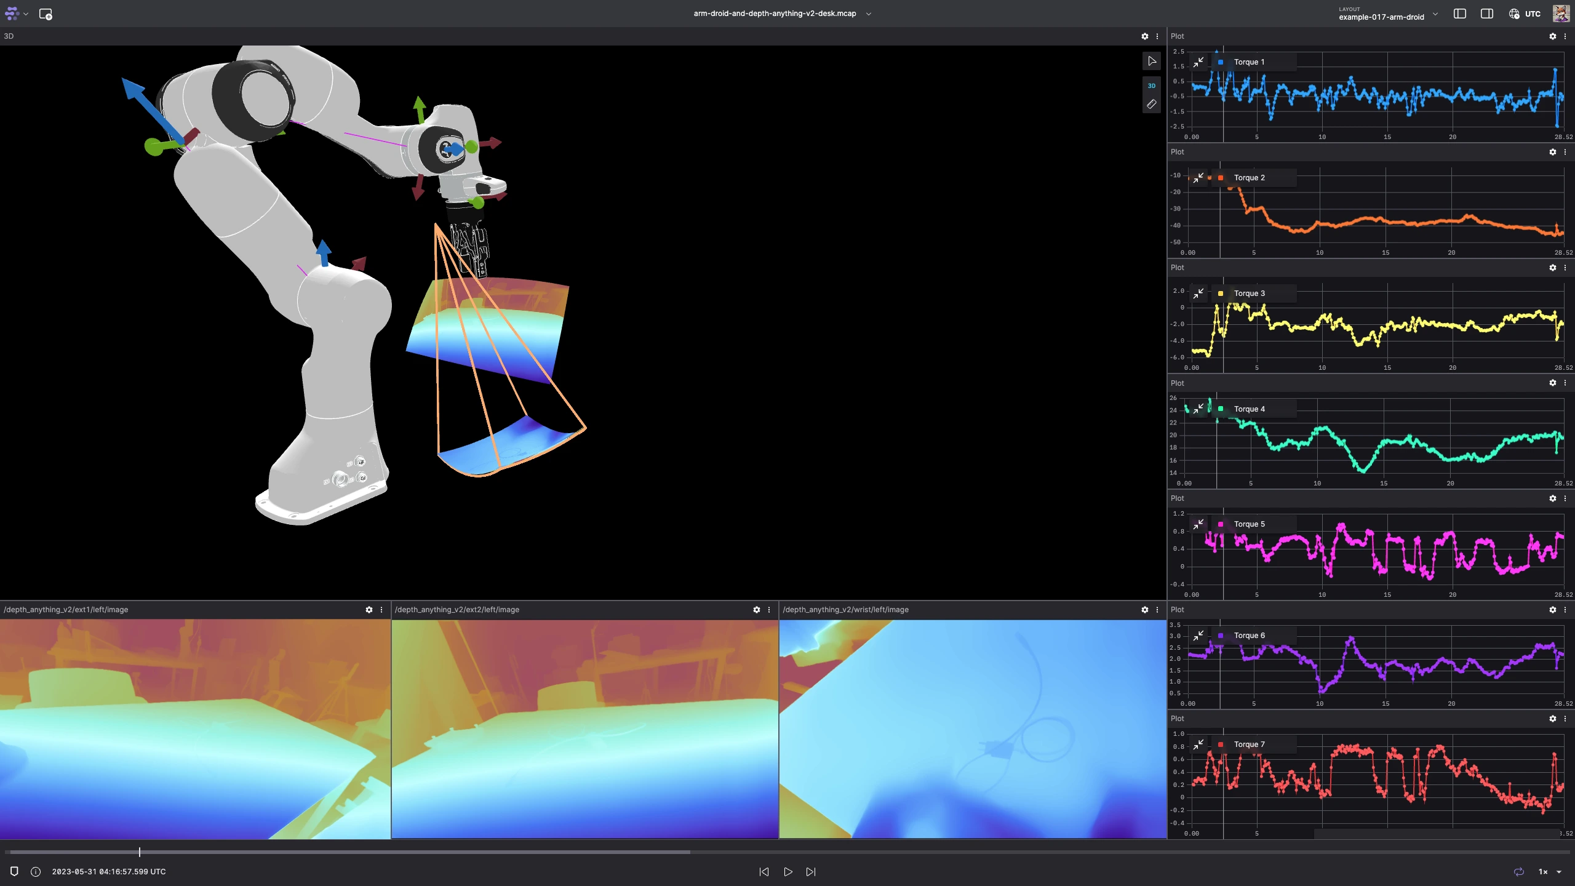The image size is (1575, 886).
Task: Open the 3D panel settings gear
Action: click(1144, 36)
